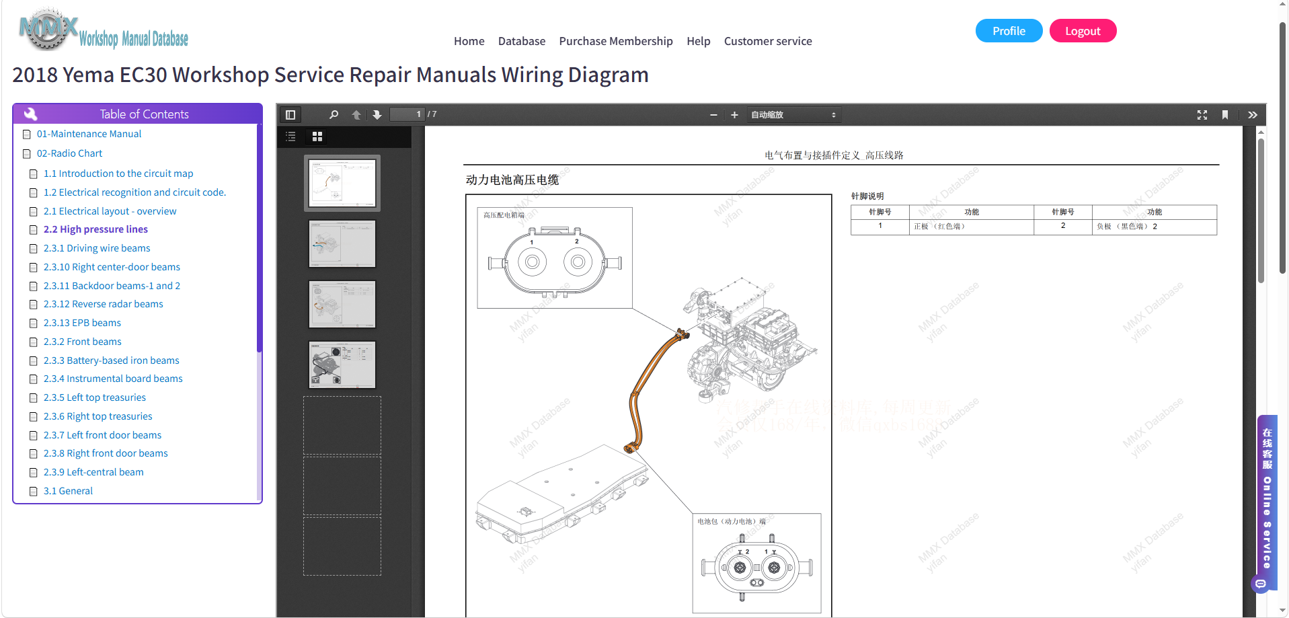
Task: Click the MMX Workshop Manual Database logo
Action: click(x=104, y=30)
